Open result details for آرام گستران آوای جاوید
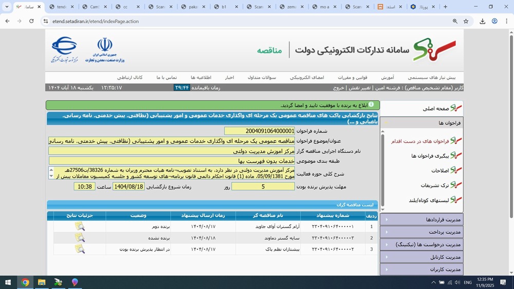 (x=80, y=226)
